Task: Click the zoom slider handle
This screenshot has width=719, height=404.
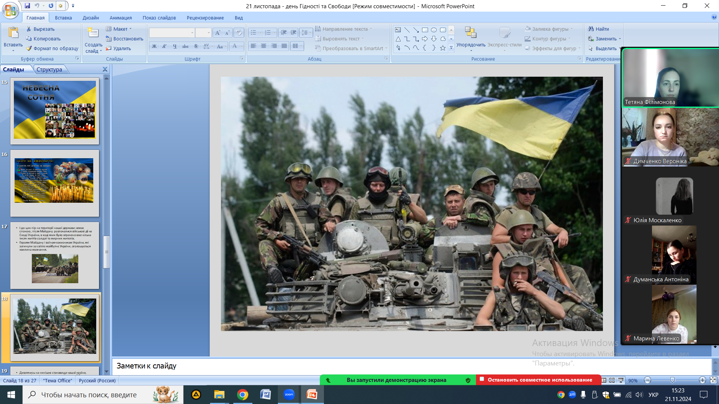Action: click(x=672, y=380)
